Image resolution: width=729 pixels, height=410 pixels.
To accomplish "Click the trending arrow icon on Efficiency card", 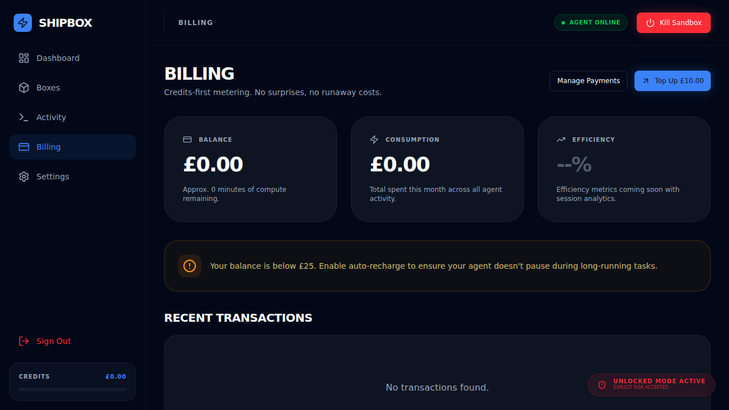I will pos(560,139).
